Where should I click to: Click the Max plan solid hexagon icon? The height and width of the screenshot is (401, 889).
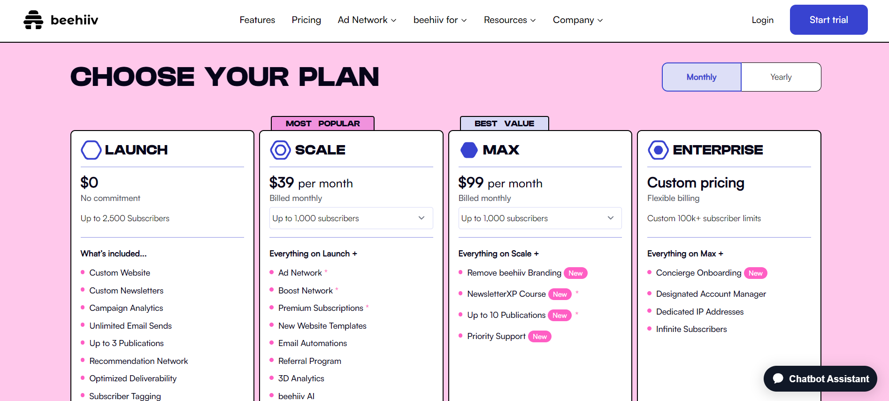[469, 150]
